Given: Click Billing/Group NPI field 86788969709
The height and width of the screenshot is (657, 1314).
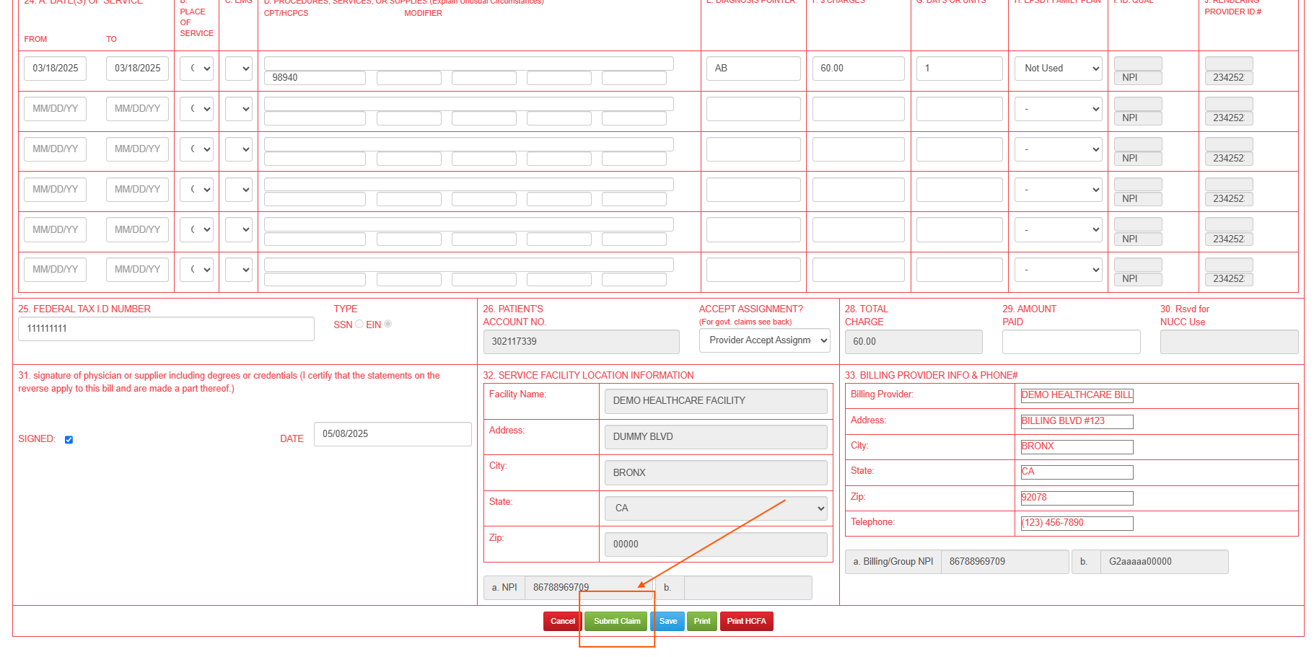Looking at the screenshot, I should 1004,562.
